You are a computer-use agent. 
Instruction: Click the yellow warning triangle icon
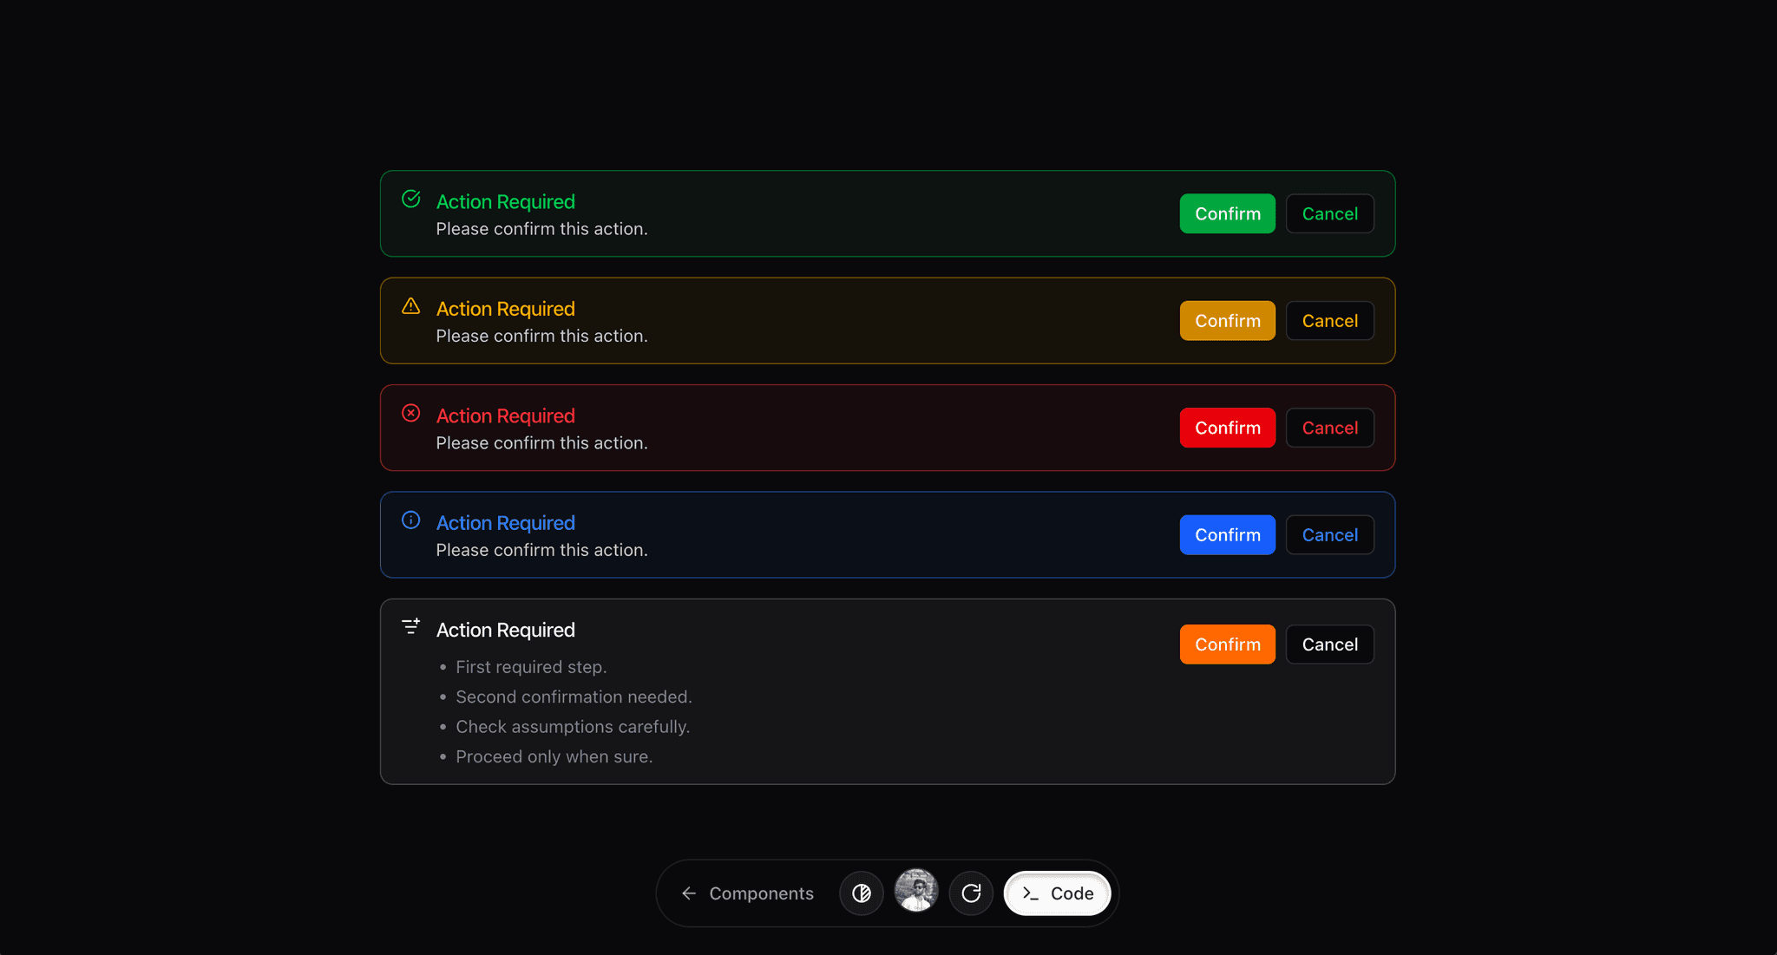click(x=411, y=306)
